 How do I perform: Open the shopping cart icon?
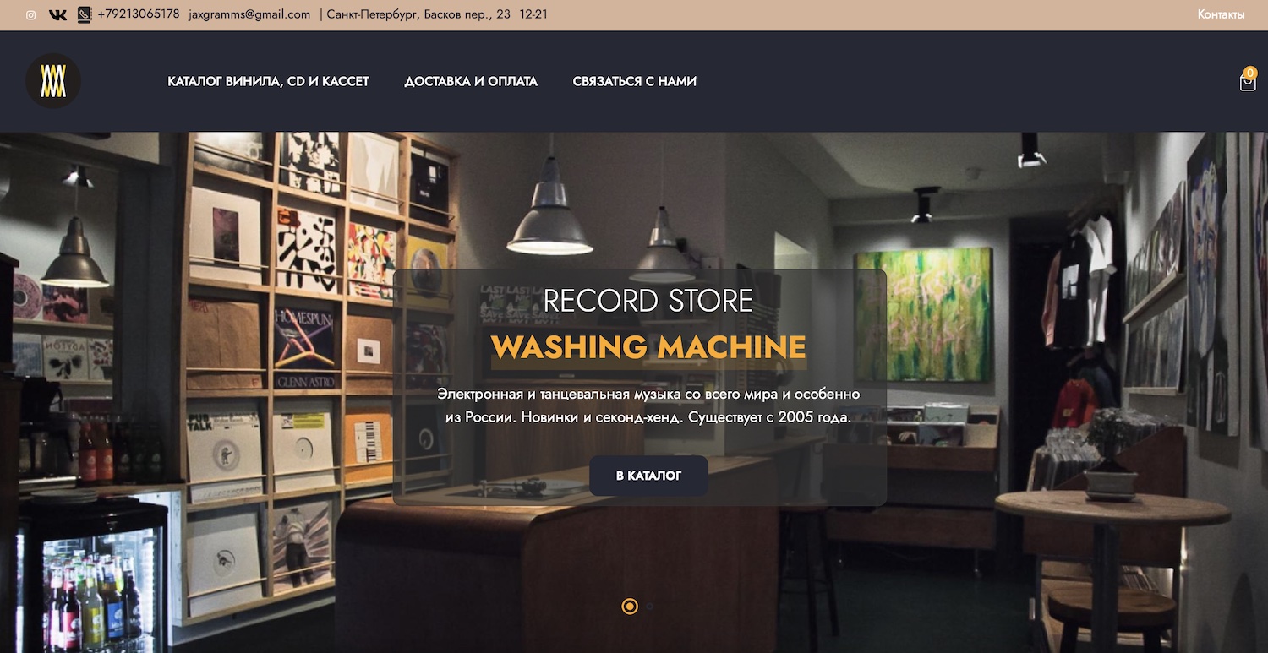[x=1248, y=82]
